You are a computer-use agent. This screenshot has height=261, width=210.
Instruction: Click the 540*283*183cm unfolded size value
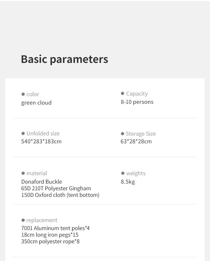(x=41, y=141)
